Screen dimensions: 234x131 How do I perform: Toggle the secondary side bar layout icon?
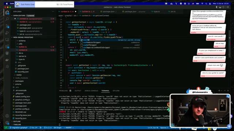click(x=223, y=7)
